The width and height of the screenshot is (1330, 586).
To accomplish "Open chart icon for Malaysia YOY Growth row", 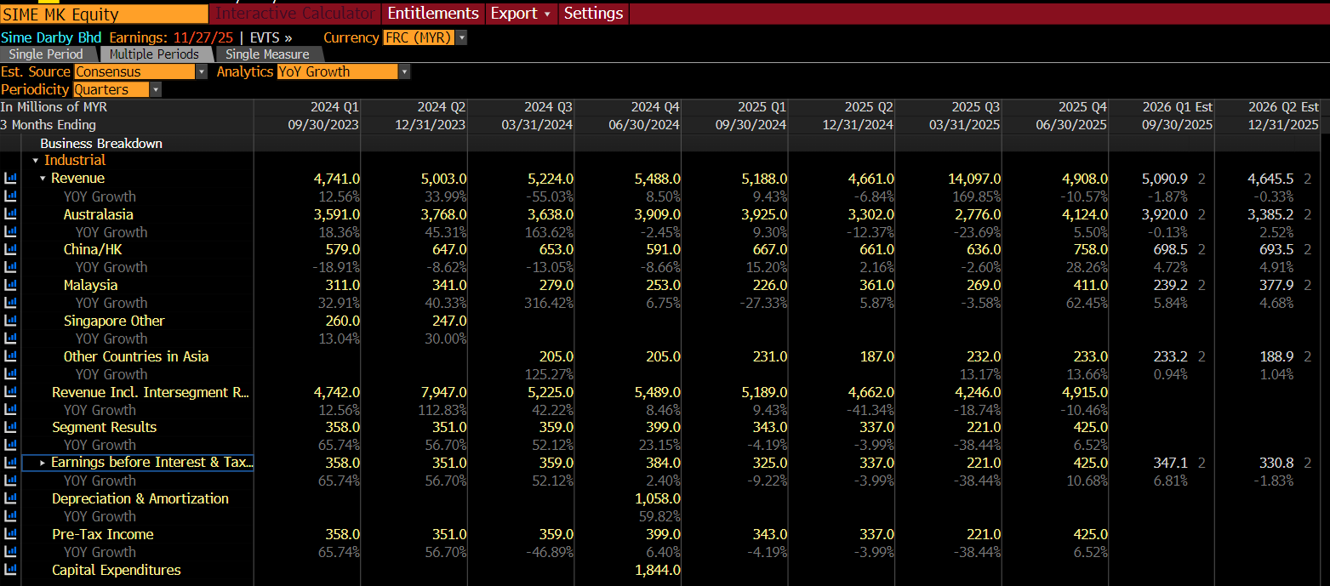I will 10,303.
